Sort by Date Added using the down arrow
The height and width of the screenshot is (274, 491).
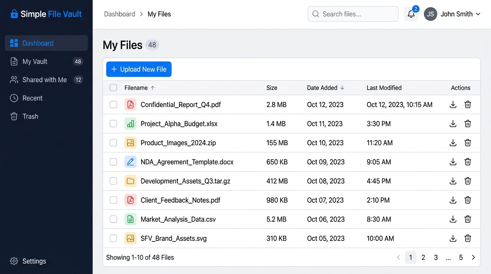(342, 88)
